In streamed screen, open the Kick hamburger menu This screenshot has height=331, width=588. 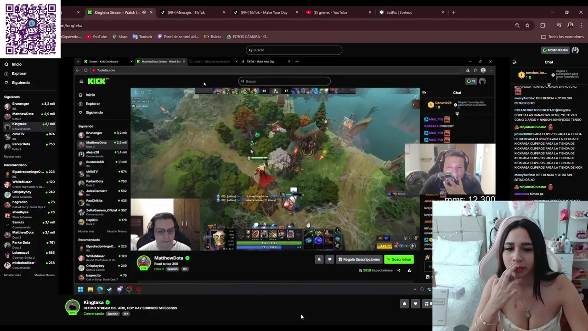pyautogui.click(x=81, y=81)
